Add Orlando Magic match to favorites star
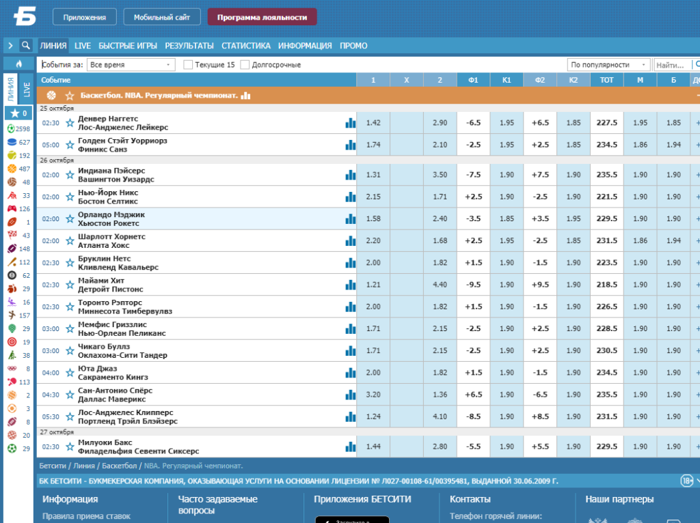Image resolution: width=700 pixels, height=523 pixels. tap(70, 218)
